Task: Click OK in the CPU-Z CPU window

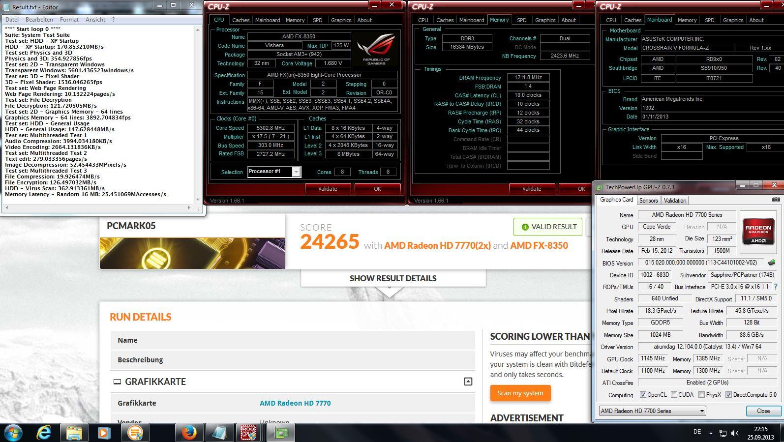Action: click(x=377, y=189)
